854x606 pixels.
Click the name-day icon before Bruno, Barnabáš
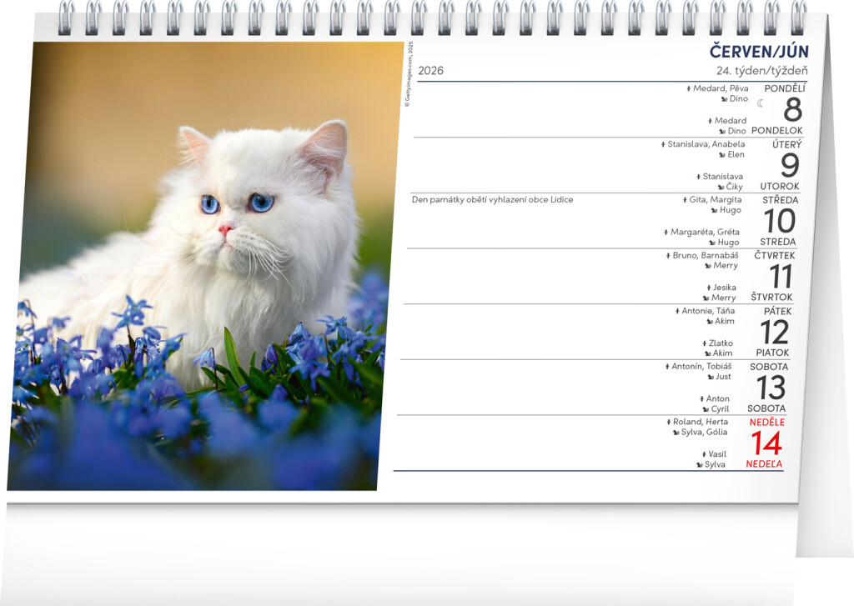pos(668,255)
